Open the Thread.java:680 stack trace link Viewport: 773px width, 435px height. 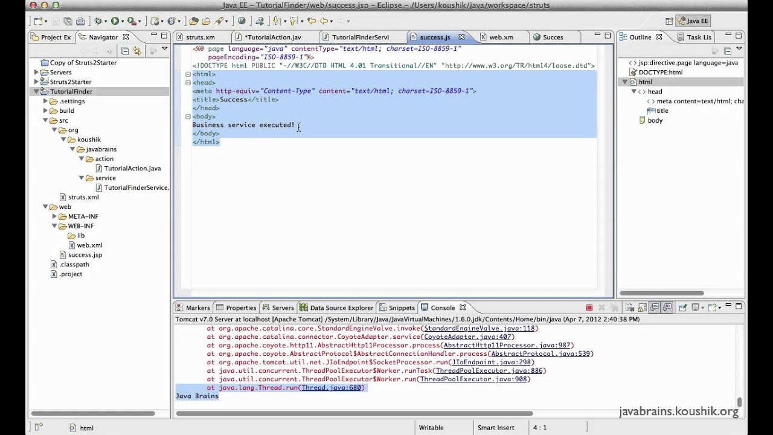pyautogui.click(x=331, y=388)
